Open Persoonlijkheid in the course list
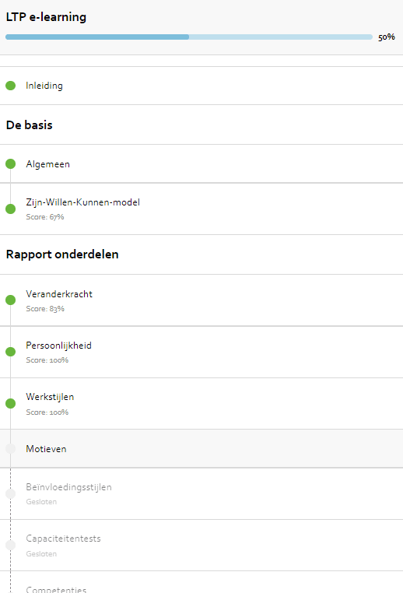Screen dimensions: 403x593 point(201,352)
